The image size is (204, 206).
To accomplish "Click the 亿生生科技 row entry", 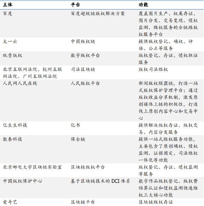I will click(15, 125).
